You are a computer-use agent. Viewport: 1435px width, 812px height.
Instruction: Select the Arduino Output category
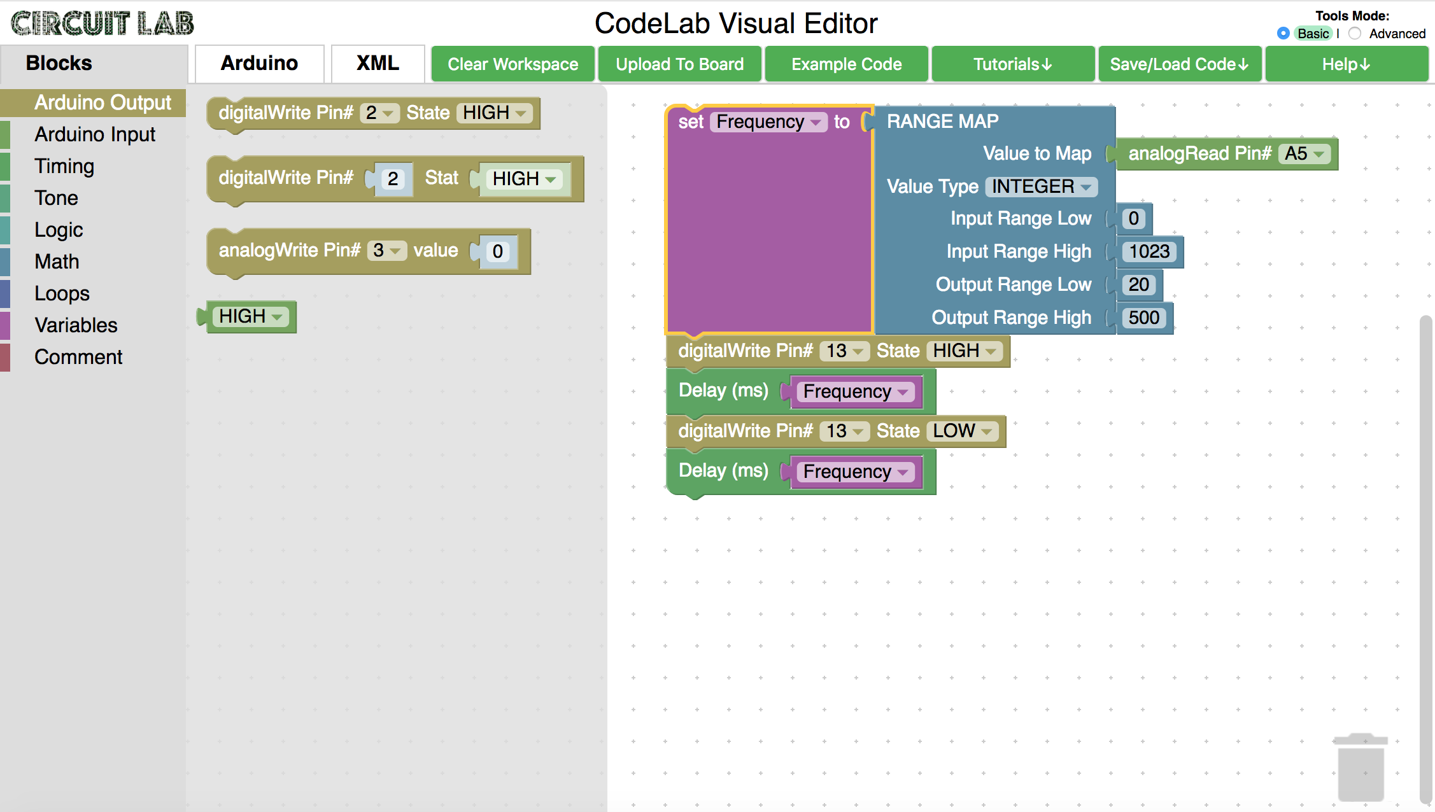[x=93, y=102]
